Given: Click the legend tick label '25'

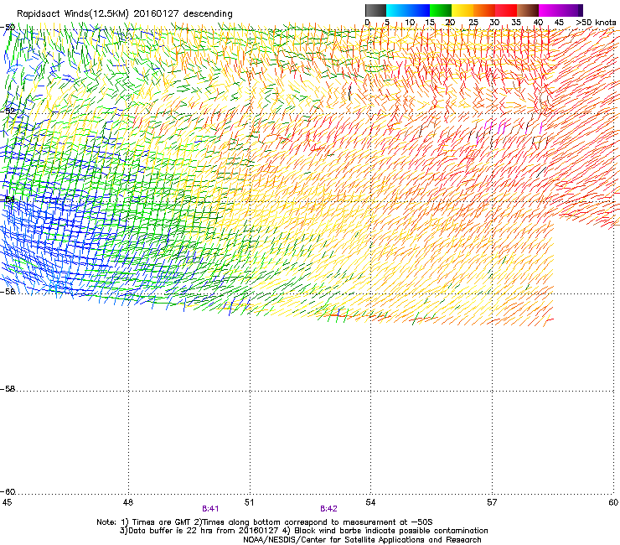Looking at the screenshot, I should pyautogui.click(x=473, y=23).
